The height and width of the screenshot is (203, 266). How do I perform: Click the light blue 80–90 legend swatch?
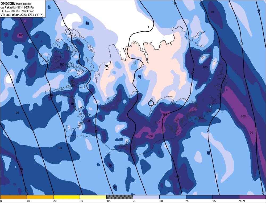[173, 197]
